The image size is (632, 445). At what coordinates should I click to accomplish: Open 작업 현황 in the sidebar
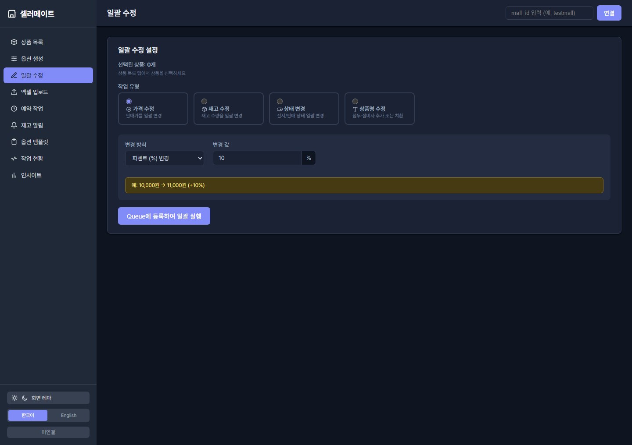[48, 159]
